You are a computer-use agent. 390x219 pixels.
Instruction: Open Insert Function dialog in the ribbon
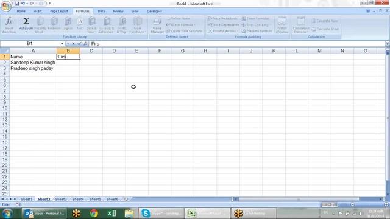(x=9, y=25)
